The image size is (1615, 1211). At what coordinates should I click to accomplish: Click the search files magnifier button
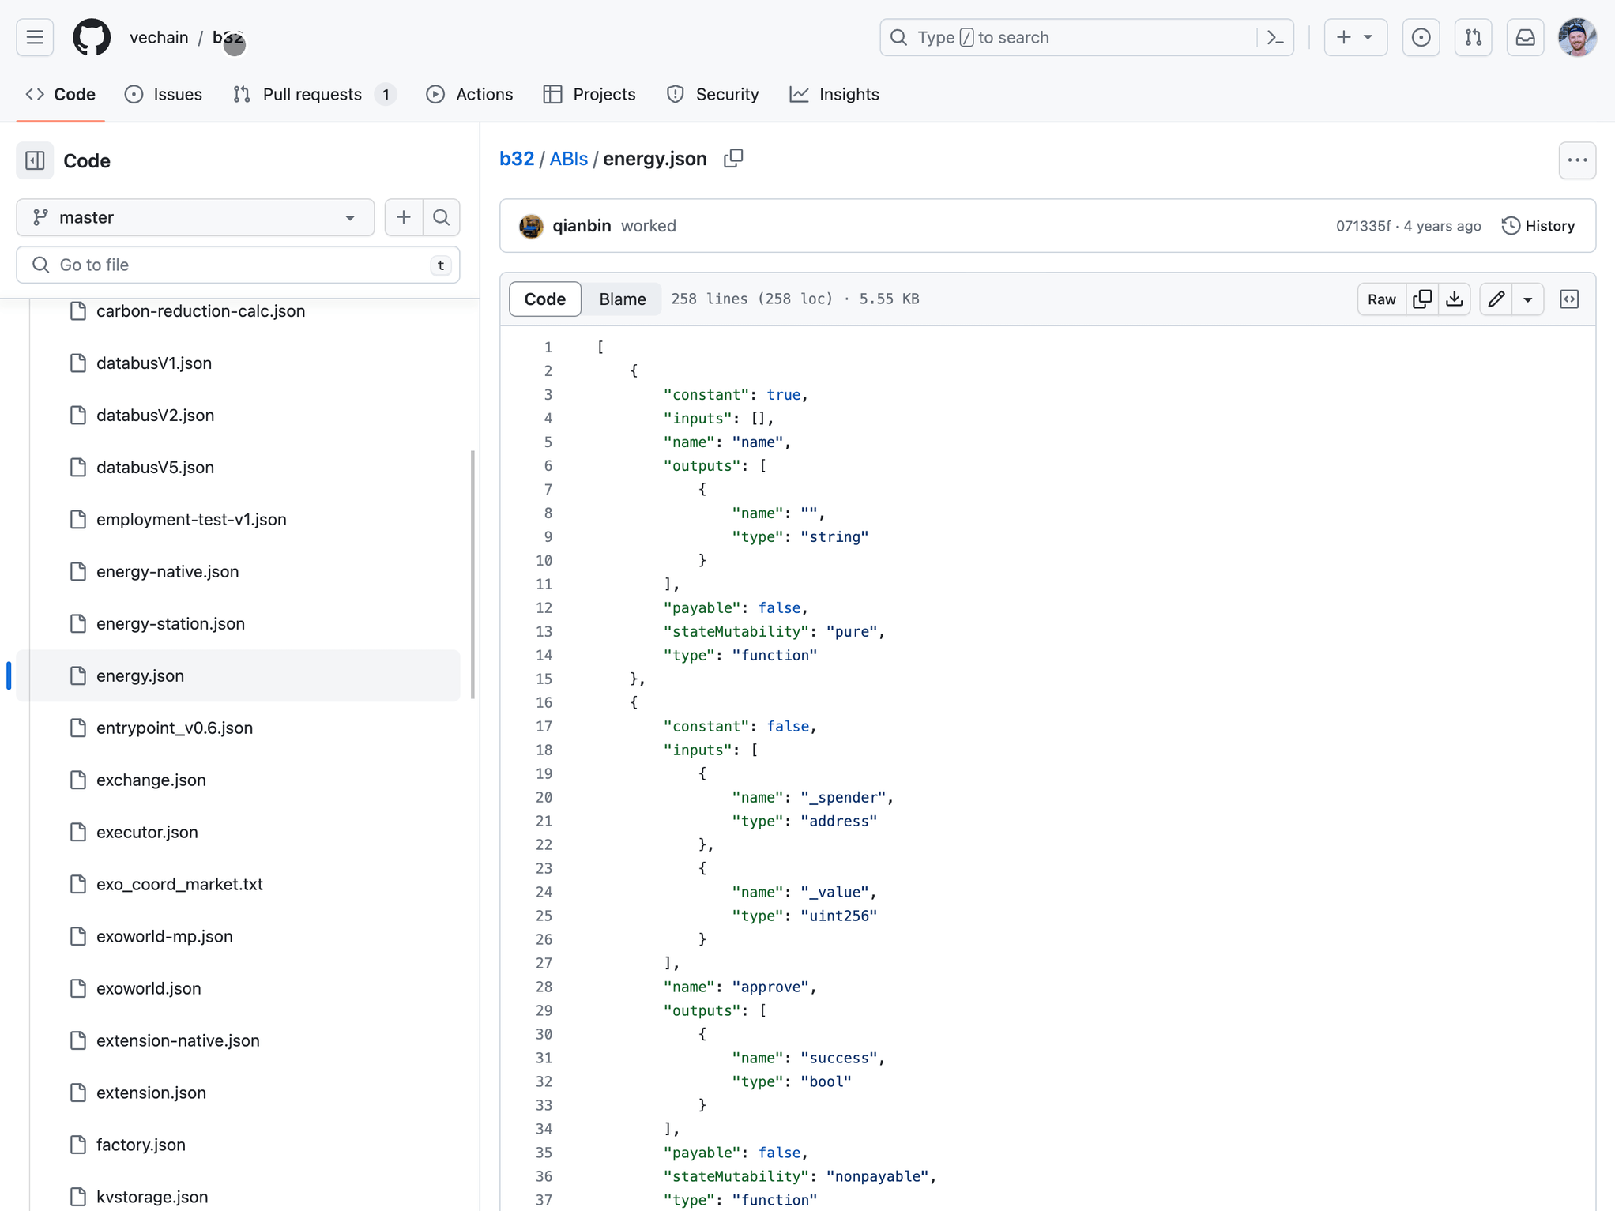point(442,217)
